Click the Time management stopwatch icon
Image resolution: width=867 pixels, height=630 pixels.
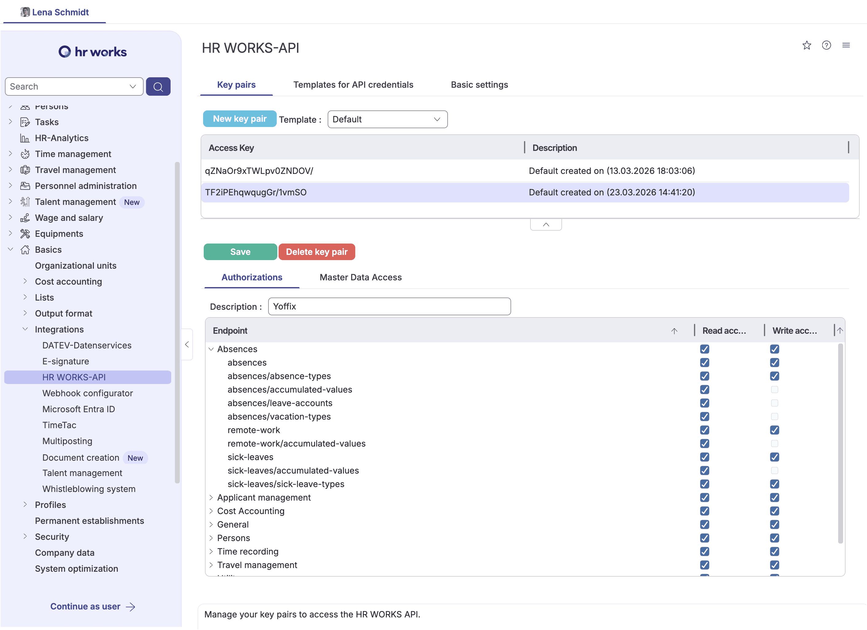pos(25,154)
